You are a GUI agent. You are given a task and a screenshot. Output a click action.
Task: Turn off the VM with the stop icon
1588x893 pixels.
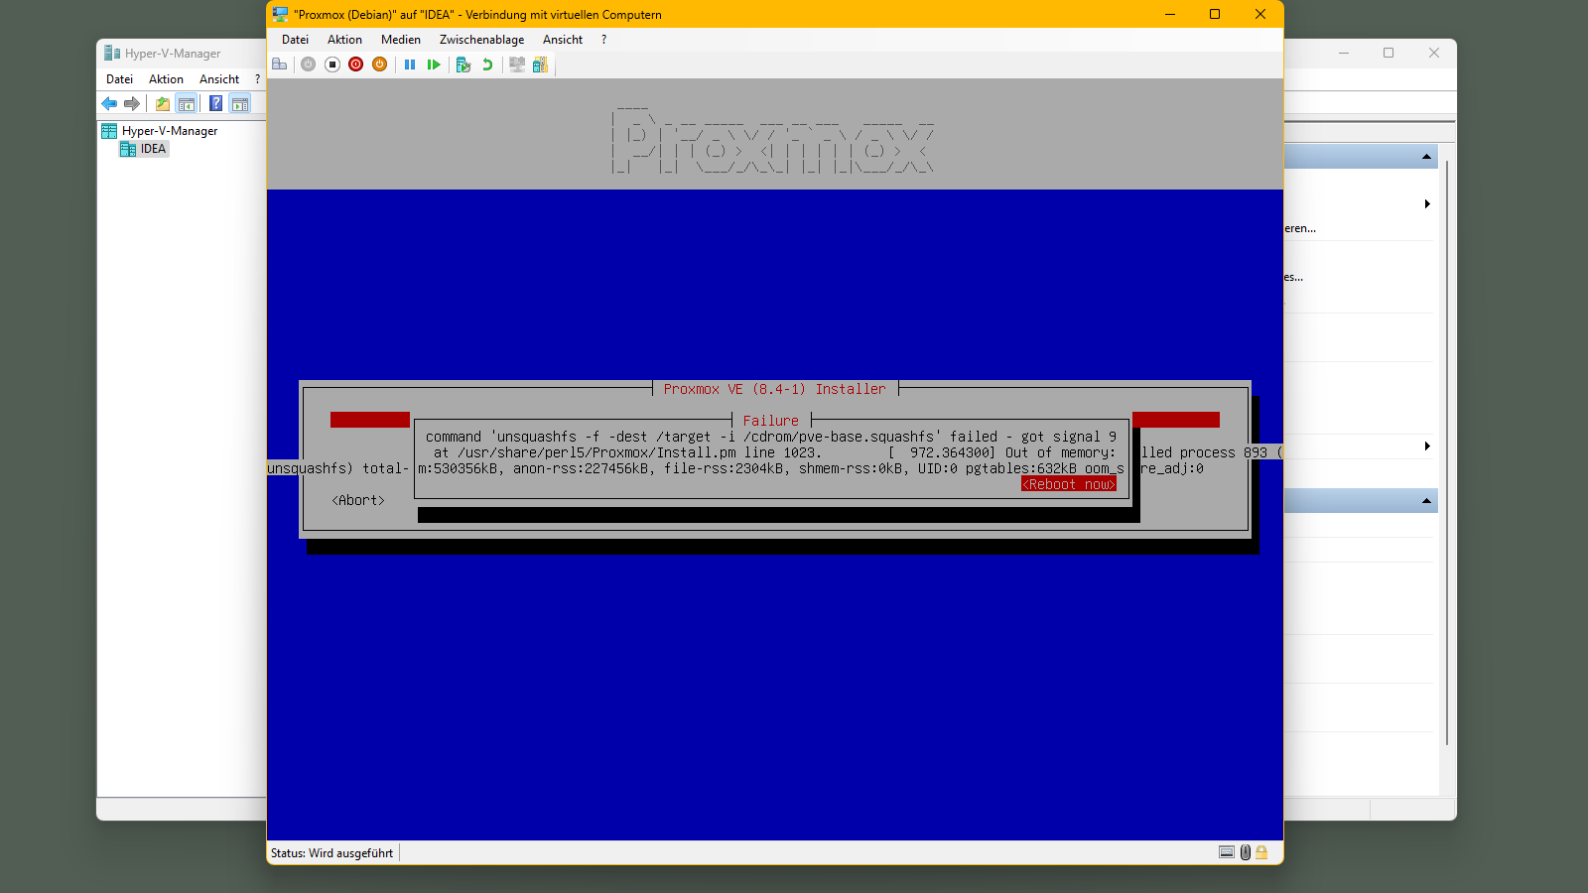tap(332, 64)
